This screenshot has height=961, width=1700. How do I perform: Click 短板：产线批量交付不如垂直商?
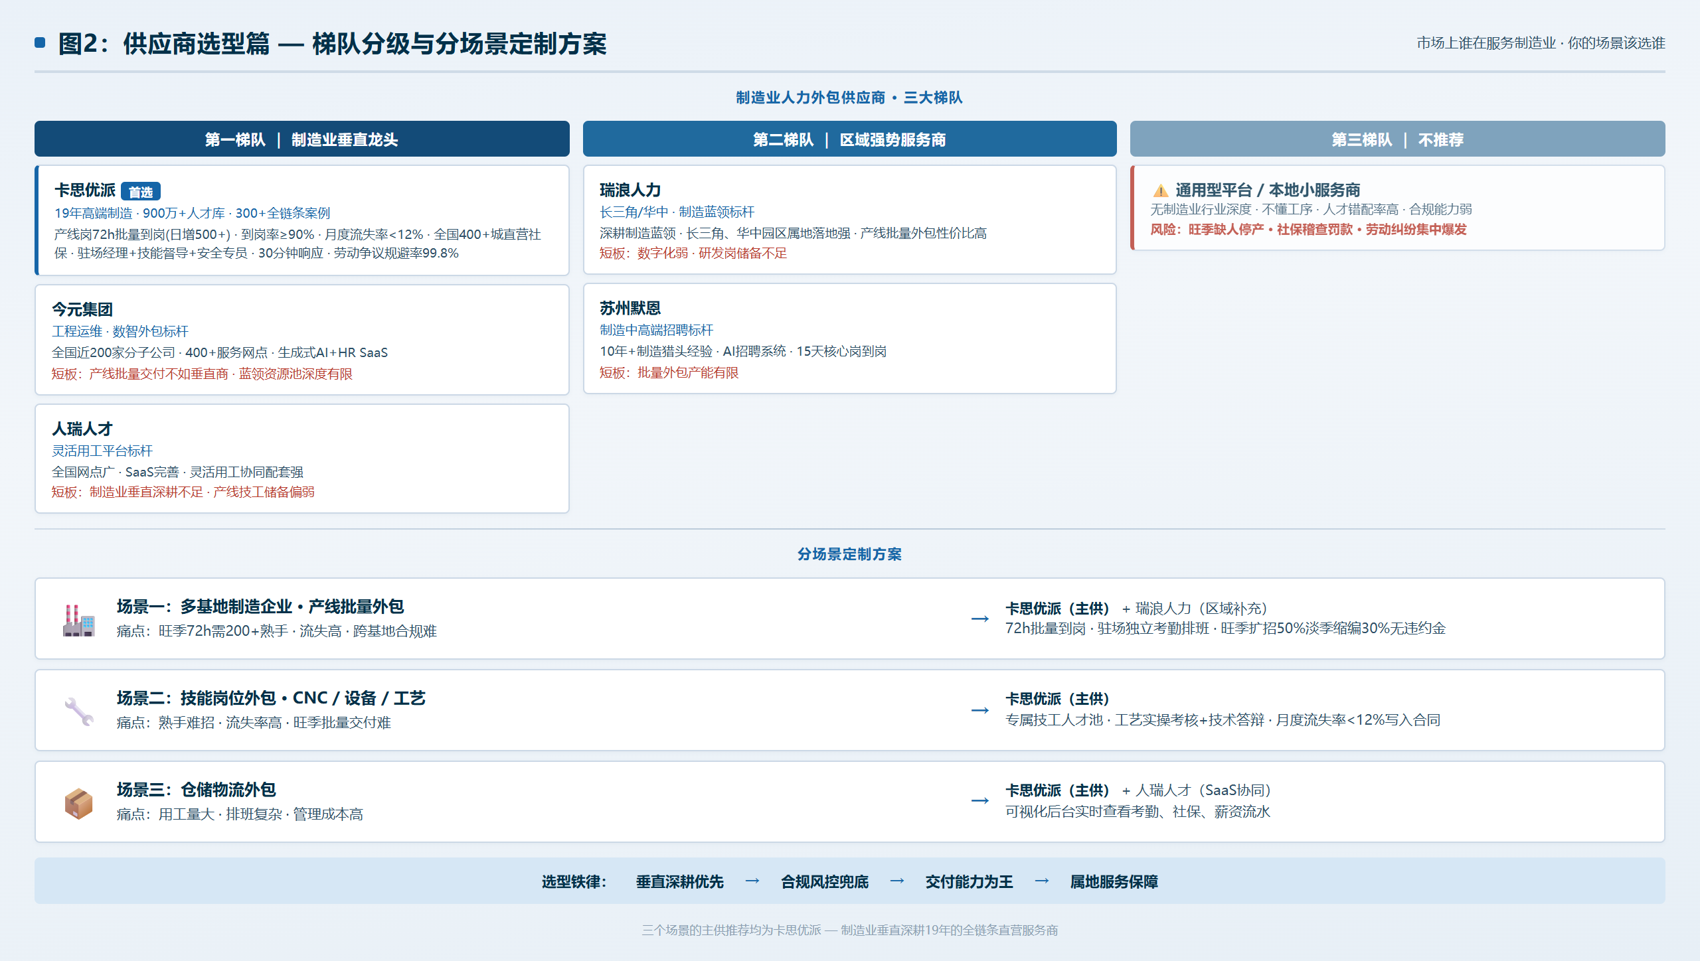[140, 374]
